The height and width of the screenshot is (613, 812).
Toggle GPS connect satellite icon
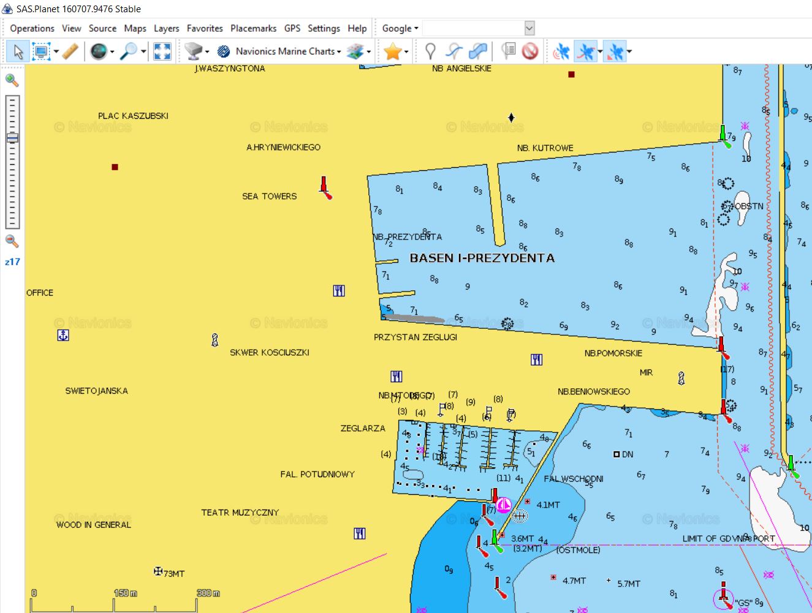561,51
